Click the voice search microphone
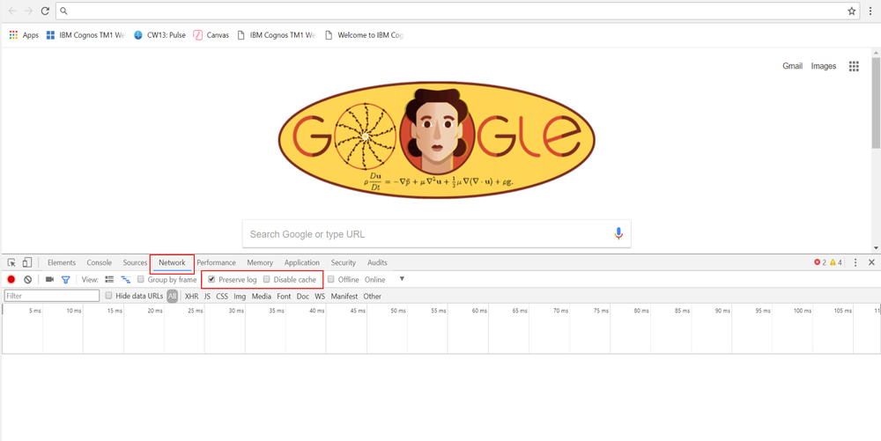 (618, 234)
